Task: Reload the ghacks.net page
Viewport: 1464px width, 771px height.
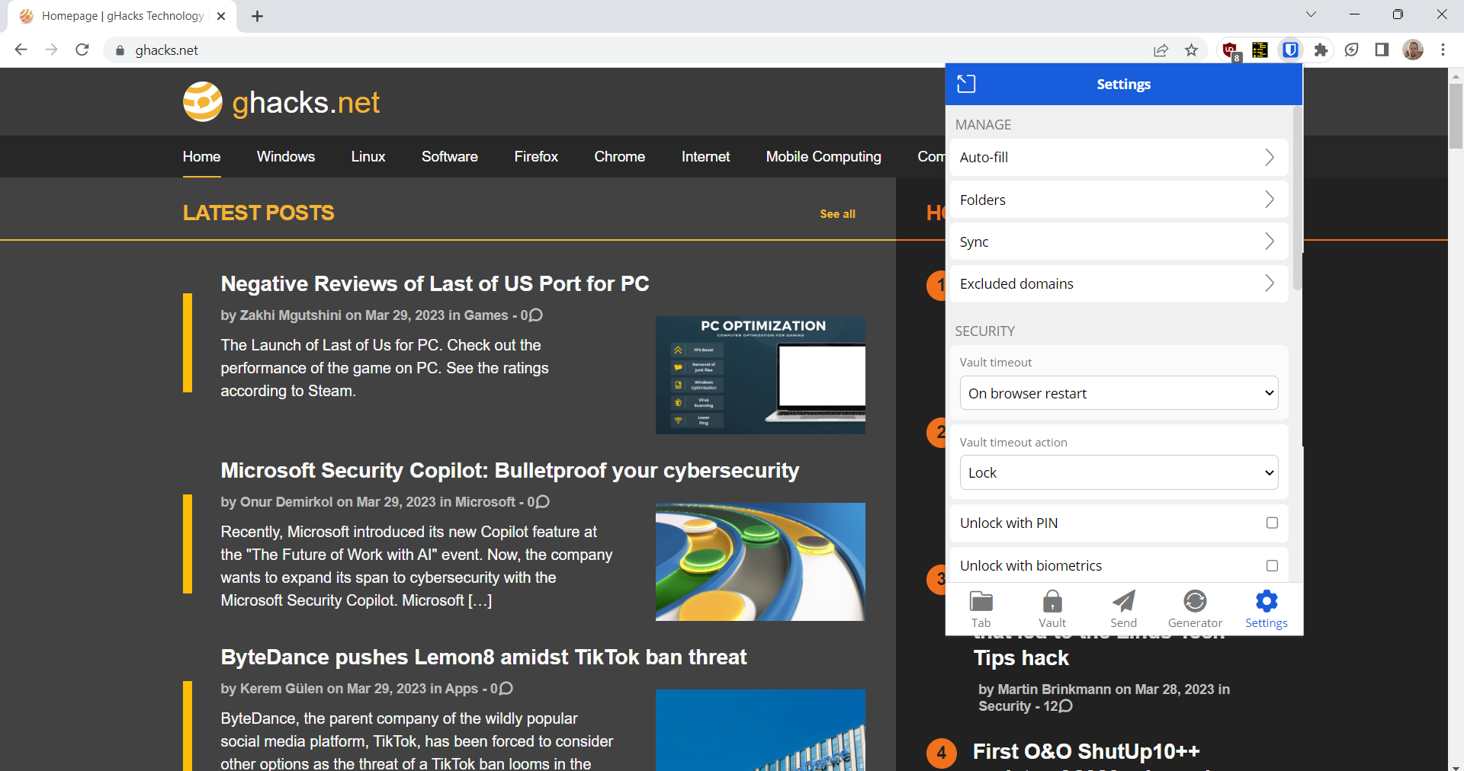Action: pos(82,50)
